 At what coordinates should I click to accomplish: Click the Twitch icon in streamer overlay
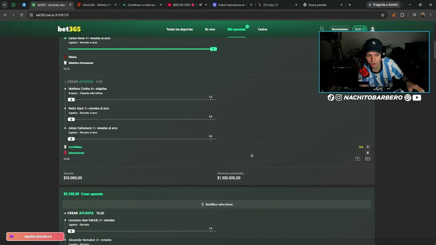pyautogui.click(x=408, y=98)
